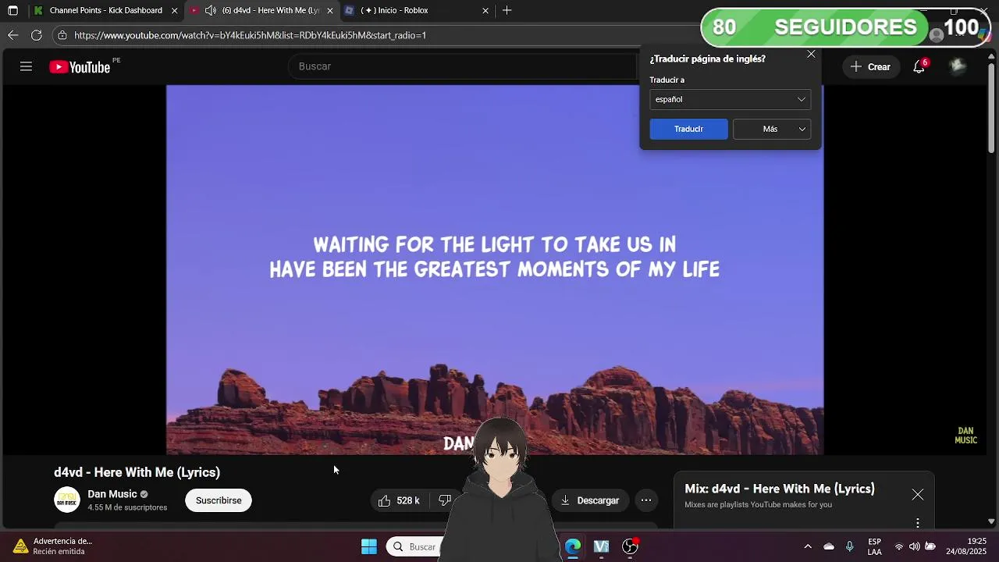999x562 pixels.
Task: Open OBS Studio from taskbar
Action: tap(630, 546)
